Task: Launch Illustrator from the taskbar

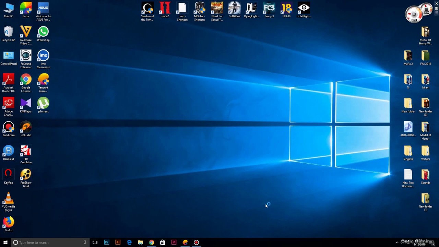Action: click(x=118, y=242)
